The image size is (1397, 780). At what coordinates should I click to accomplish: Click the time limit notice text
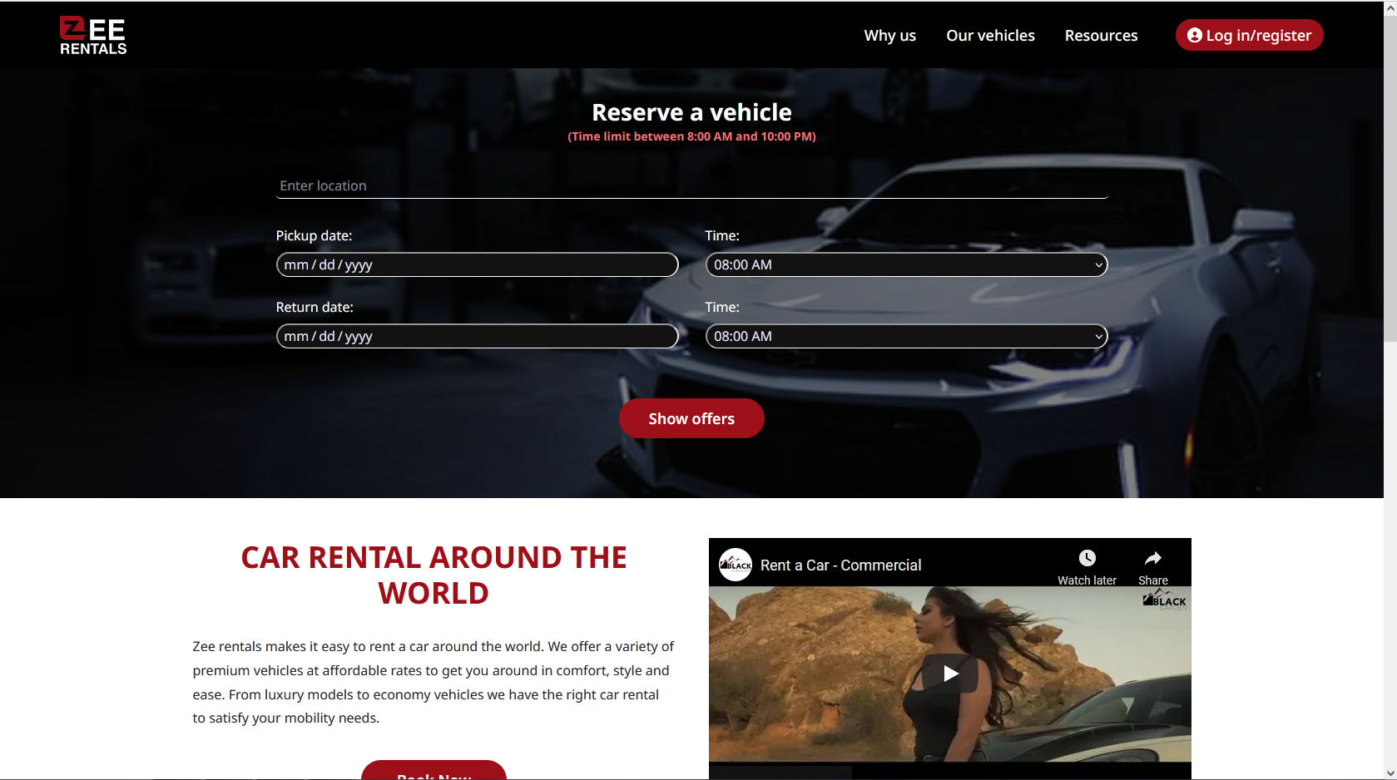691,136
